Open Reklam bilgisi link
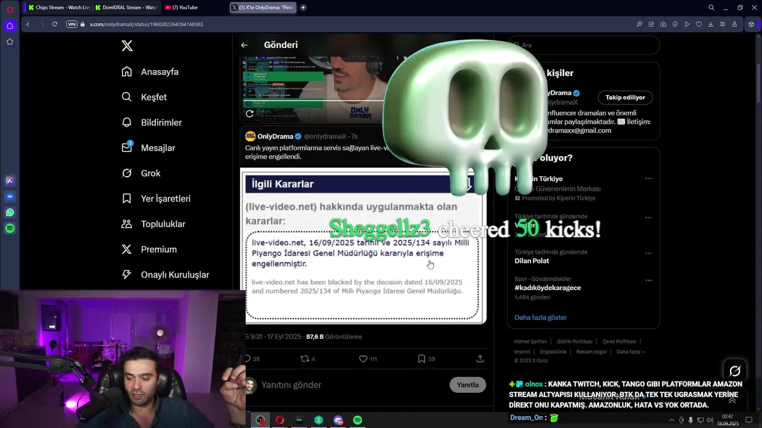762x428 pixels. click(591, 352)
